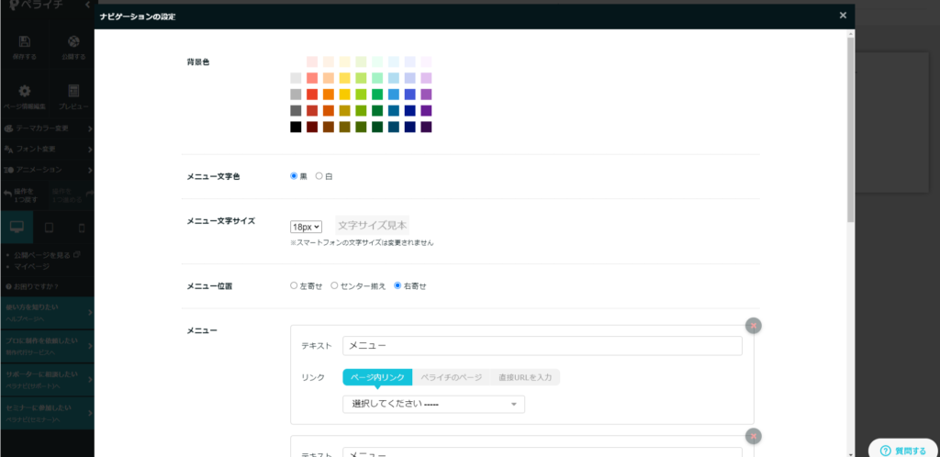The width and height of the screenshot is (940, 457).
Task: Click the question mark 質問する help button
Action: point(903,451)
